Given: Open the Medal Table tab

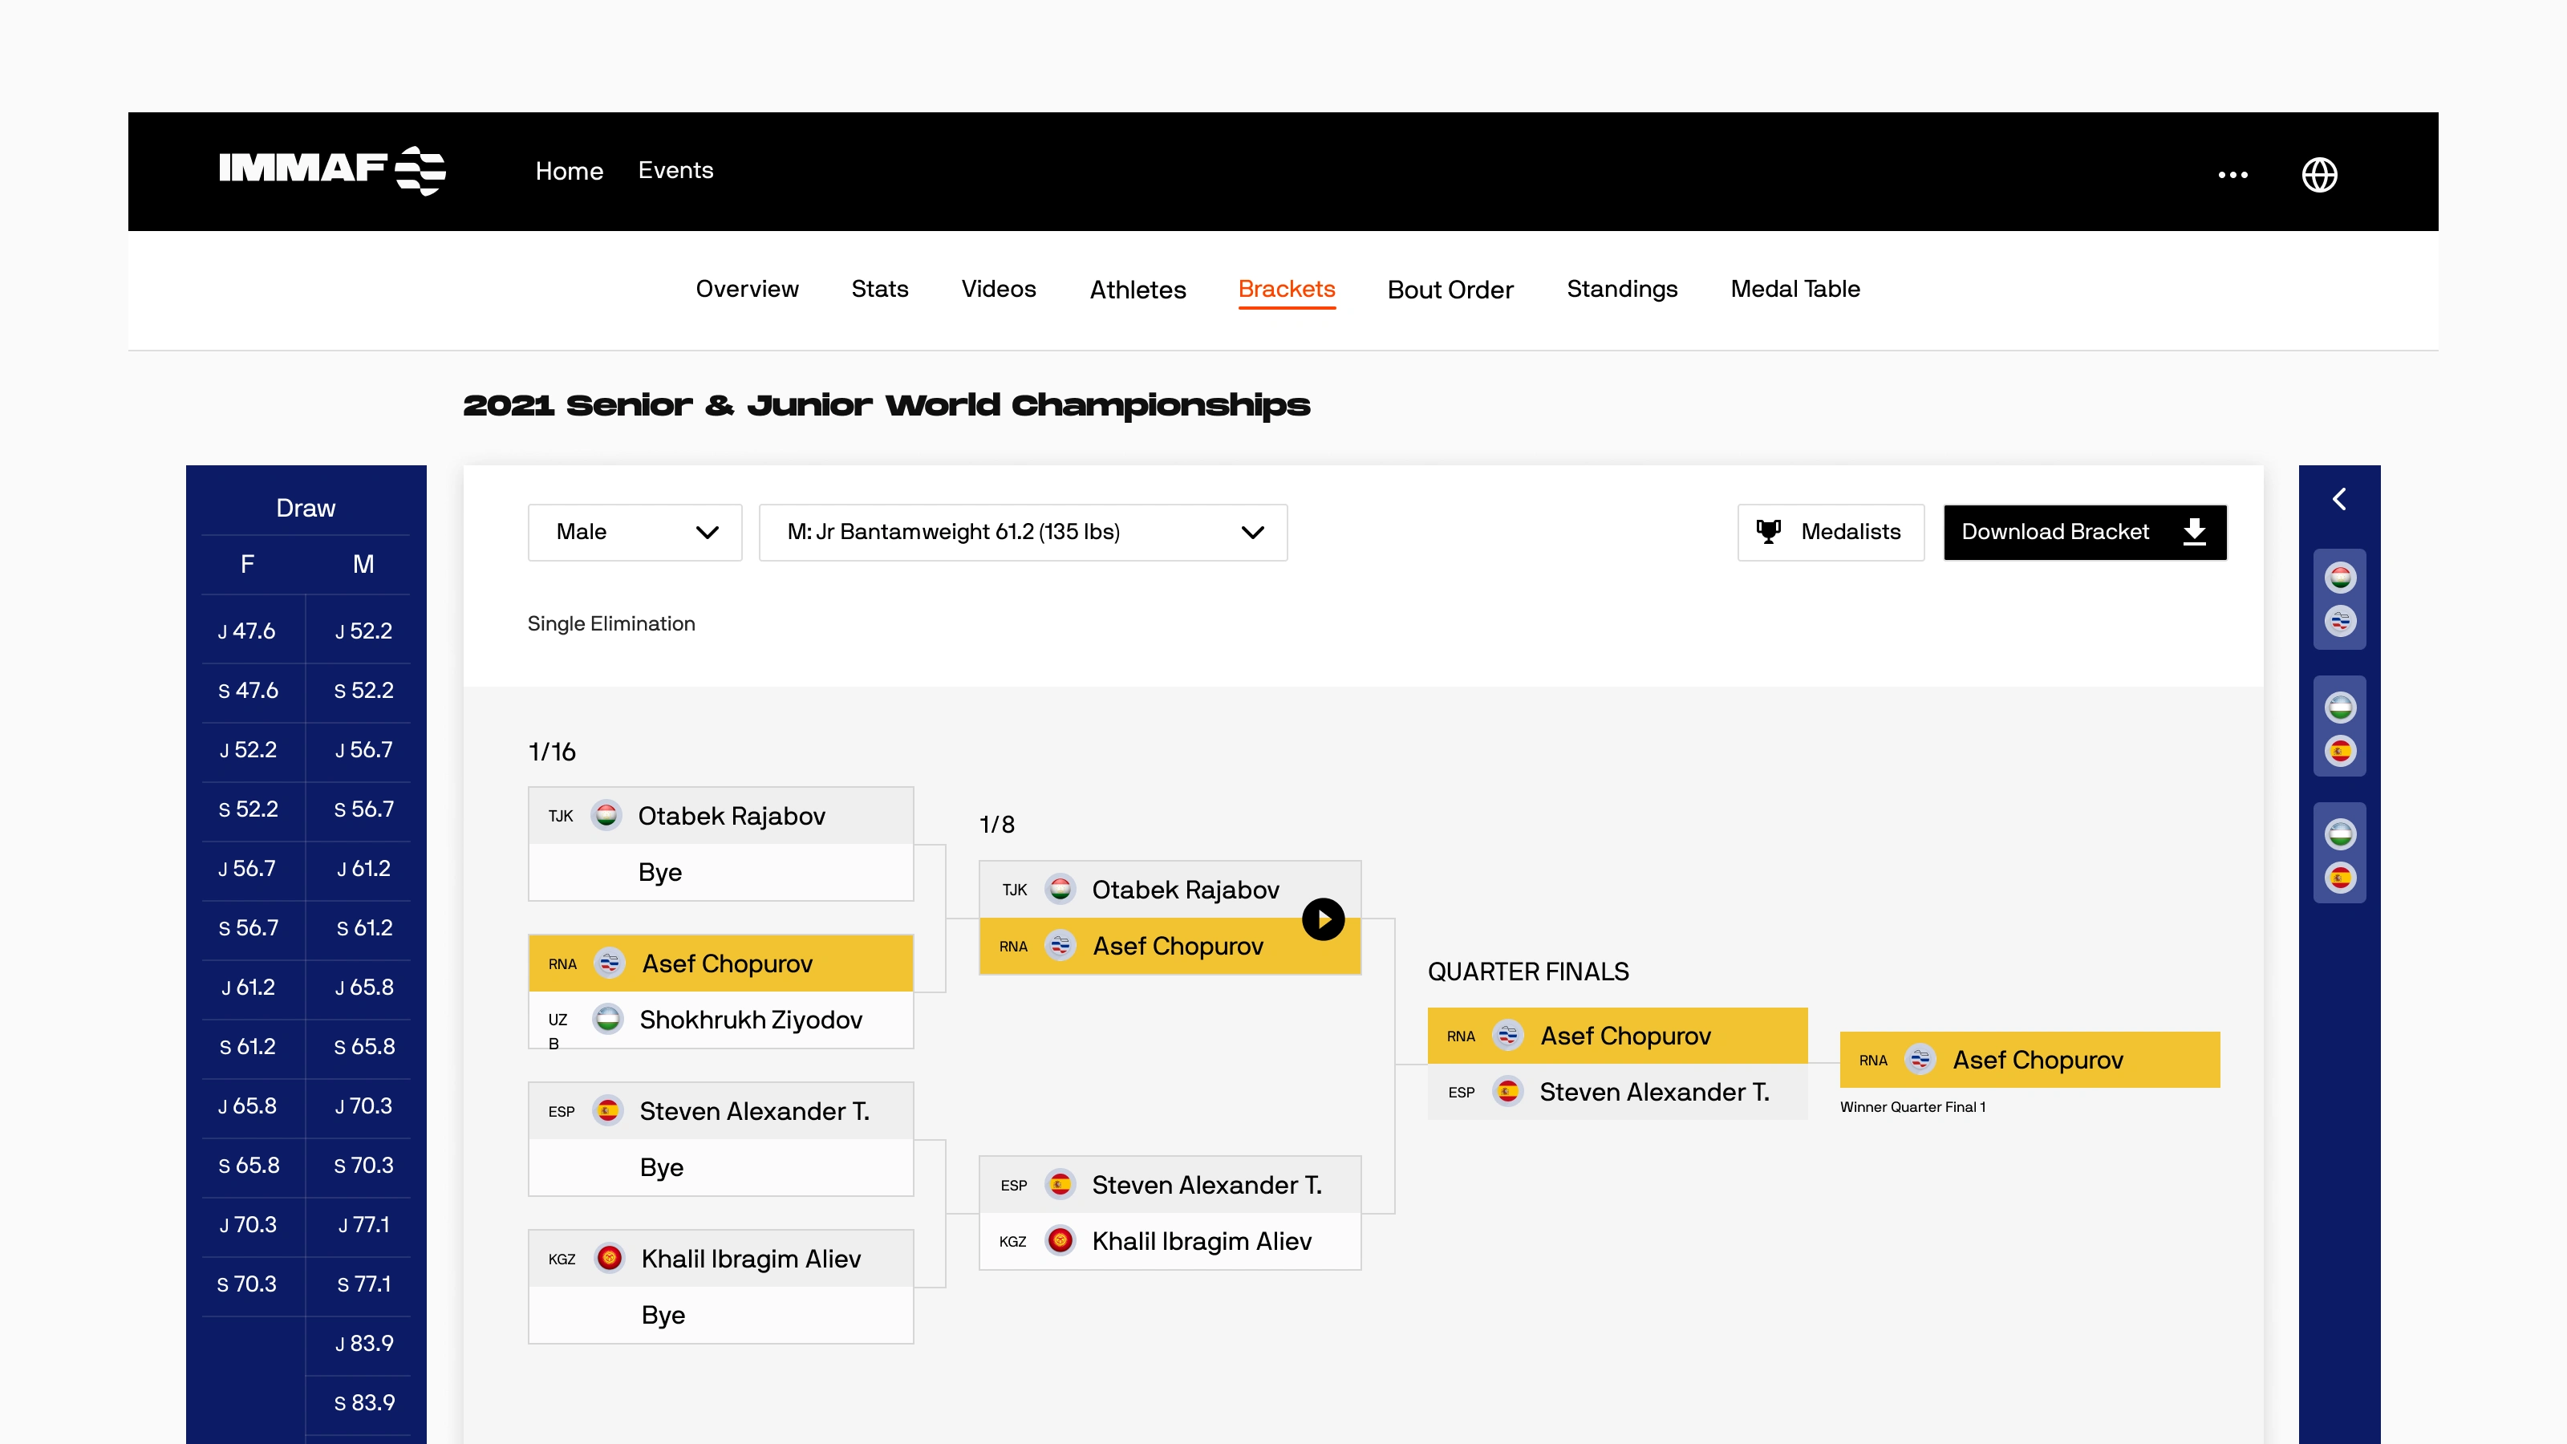Looking at the screenshot, I should pos(1794,289).
